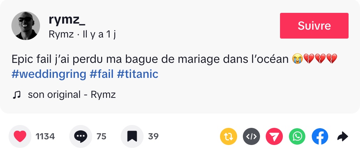Click the yellow repost icon
Screen dimensions: 360x155
229,136
